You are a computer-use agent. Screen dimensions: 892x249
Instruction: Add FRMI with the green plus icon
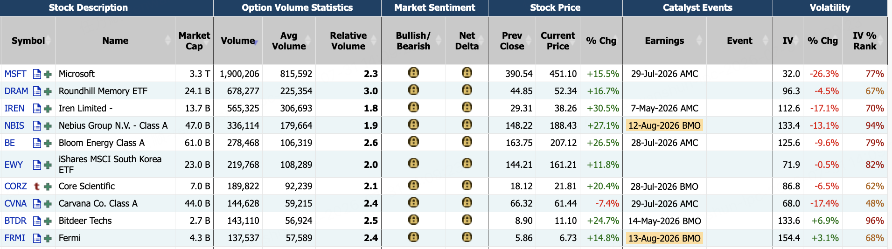(48, 238)
